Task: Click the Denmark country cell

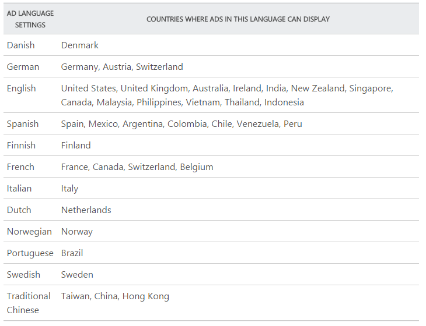Action: tap(80, 45)
